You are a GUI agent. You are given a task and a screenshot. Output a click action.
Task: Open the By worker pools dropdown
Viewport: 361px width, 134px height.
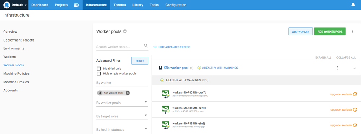122,103
